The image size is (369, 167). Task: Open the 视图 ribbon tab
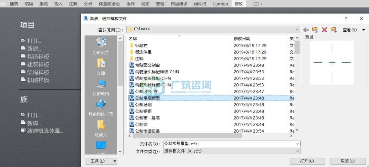pyautogui.click(x=145, y=4)
